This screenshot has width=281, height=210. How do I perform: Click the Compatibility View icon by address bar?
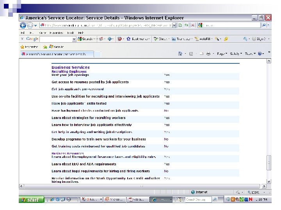point(180,25)
